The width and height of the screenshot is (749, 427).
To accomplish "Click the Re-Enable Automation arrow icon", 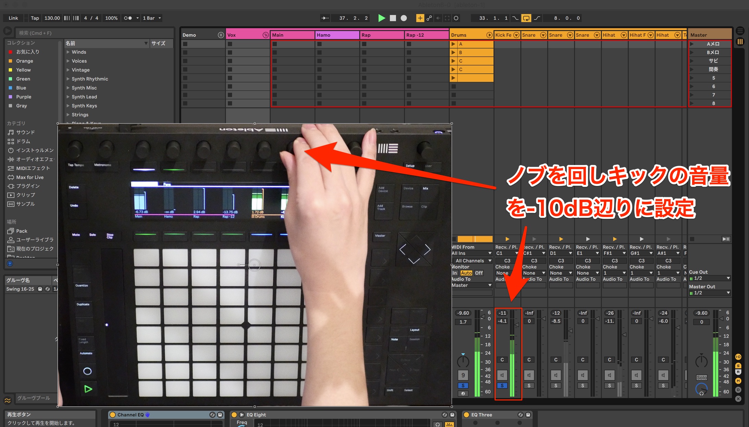I will coord(438,18).
